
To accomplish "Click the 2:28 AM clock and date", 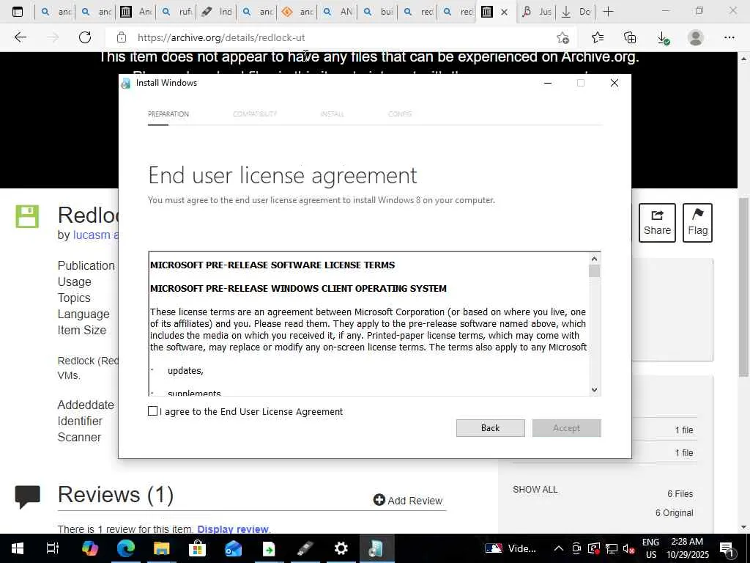I will coord(687,548).
